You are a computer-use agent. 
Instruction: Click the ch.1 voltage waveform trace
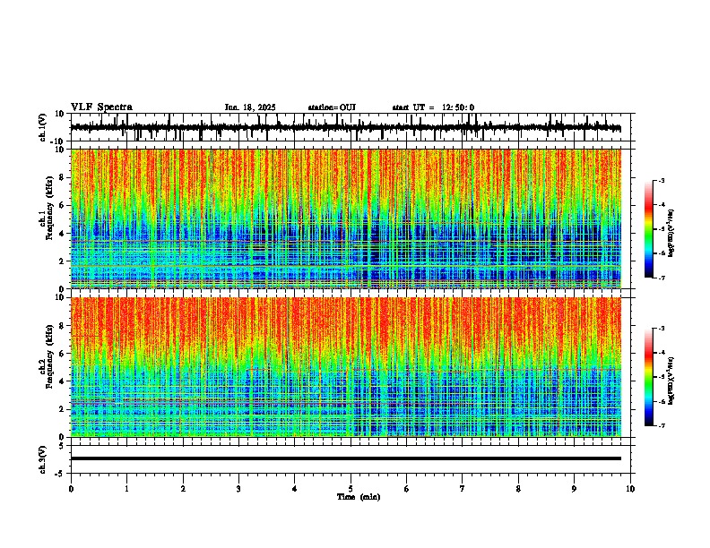346,127
